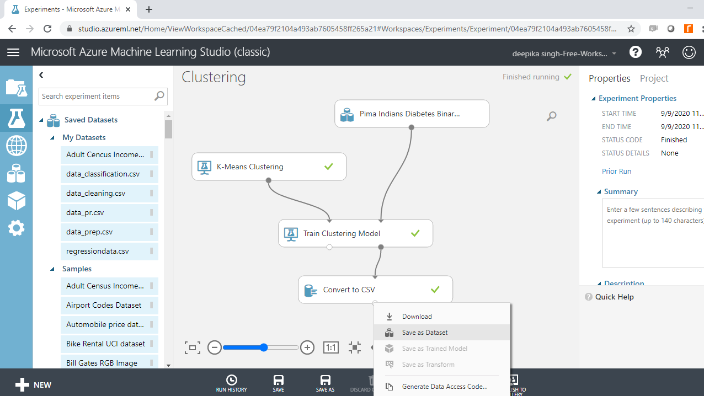Collapse the Experiment Properties section

594,99
